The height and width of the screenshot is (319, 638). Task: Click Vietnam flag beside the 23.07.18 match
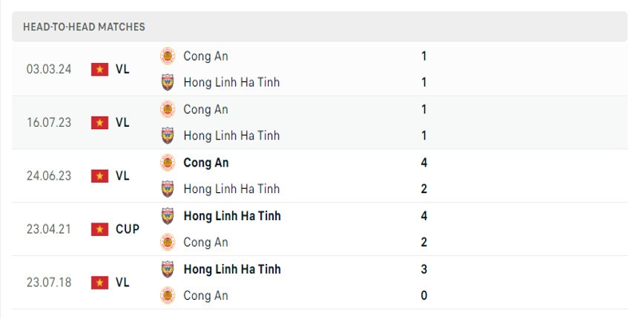tap(100, 282)
